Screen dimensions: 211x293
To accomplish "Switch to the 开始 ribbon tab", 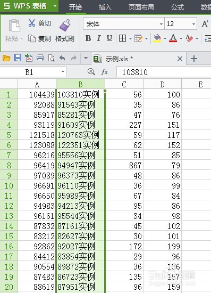I will 75,7.
